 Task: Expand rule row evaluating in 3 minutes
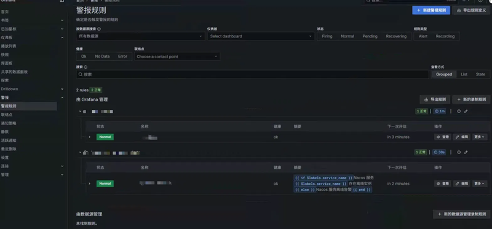pos(89,137)
